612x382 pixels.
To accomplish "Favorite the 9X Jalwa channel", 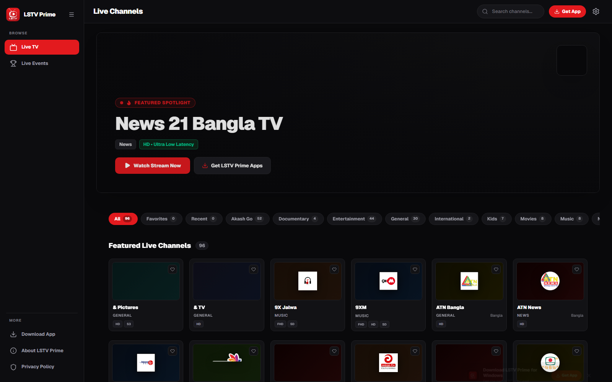I will [334, 269].
